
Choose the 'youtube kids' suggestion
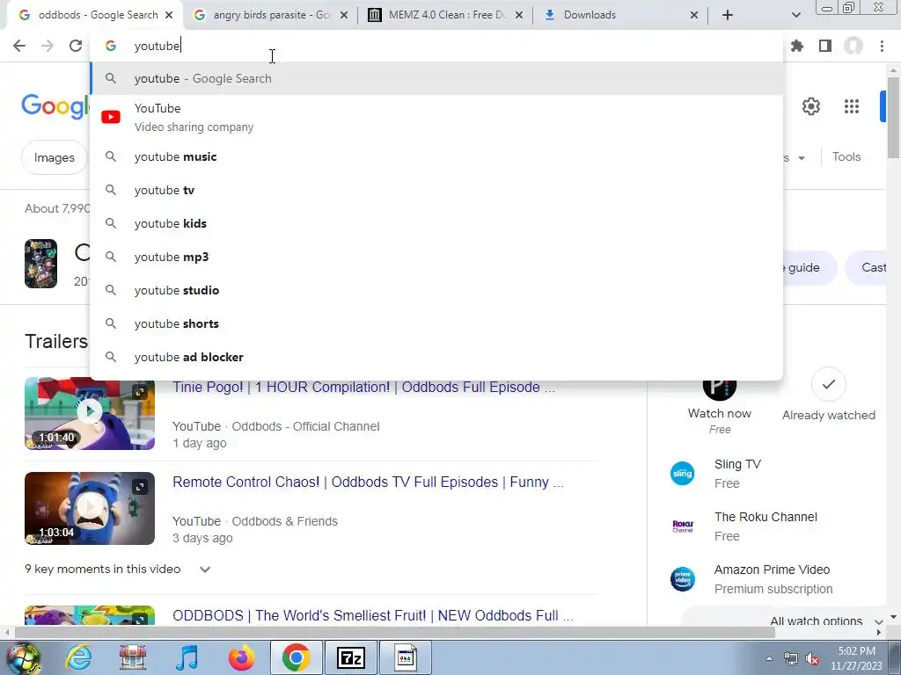coord(436,223)
